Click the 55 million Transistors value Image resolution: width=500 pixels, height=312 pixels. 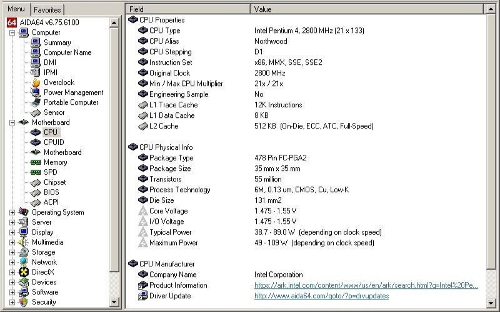point(268,179)
